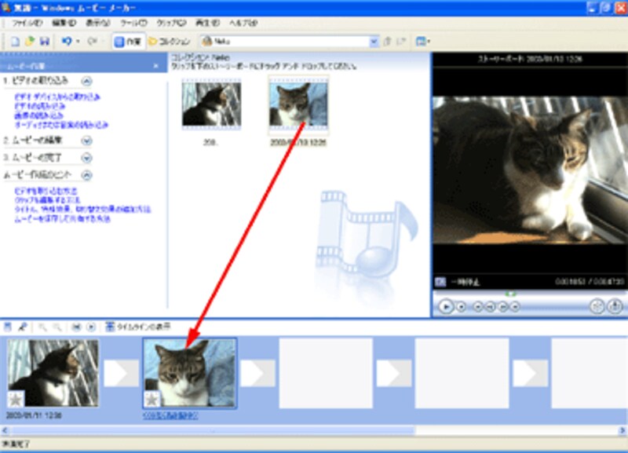Open the Clip (クリップ) menu
Image resolution: width=628 pixels, height=453 pixels.
click(171, 23)
